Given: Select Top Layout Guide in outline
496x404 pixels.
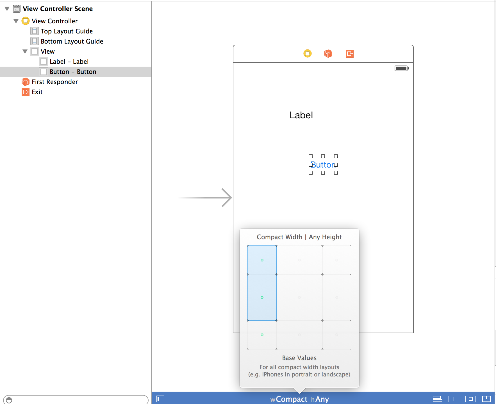Looking at the screenshot, I should [x=67, y=31].
